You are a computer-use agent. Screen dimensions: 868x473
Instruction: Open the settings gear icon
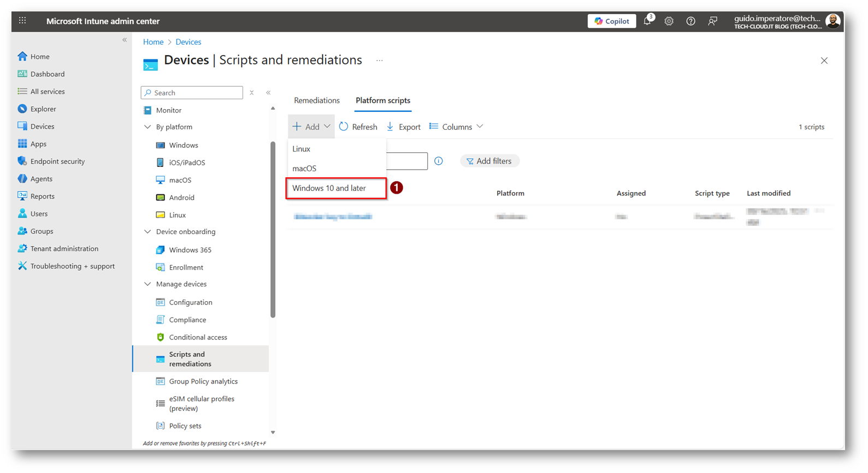click(x=669, y=21)
